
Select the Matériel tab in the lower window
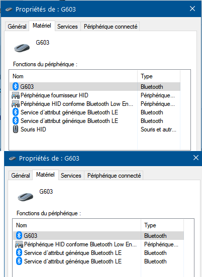45,175
